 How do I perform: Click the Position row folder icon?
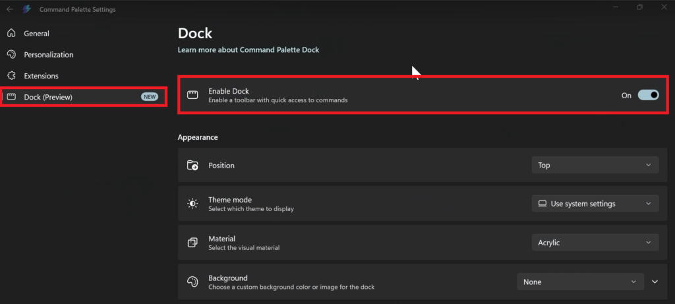192,166
